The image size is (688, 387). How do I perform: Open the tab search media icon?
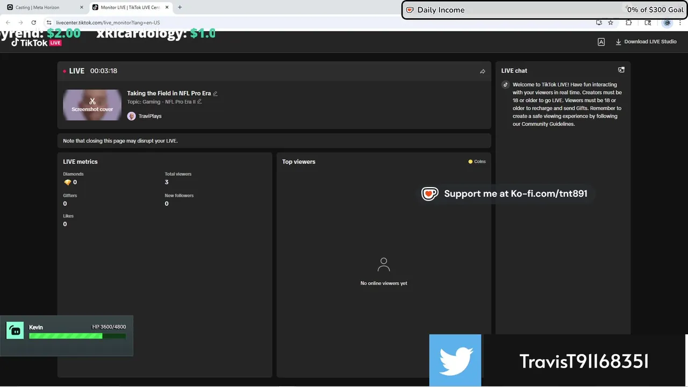click(x=648, y=23)
